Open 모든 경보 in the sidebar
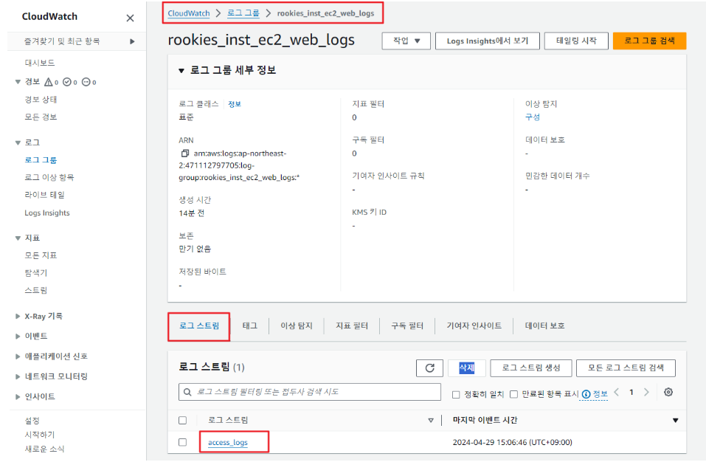The image size is (706, 462). [41, 117]
